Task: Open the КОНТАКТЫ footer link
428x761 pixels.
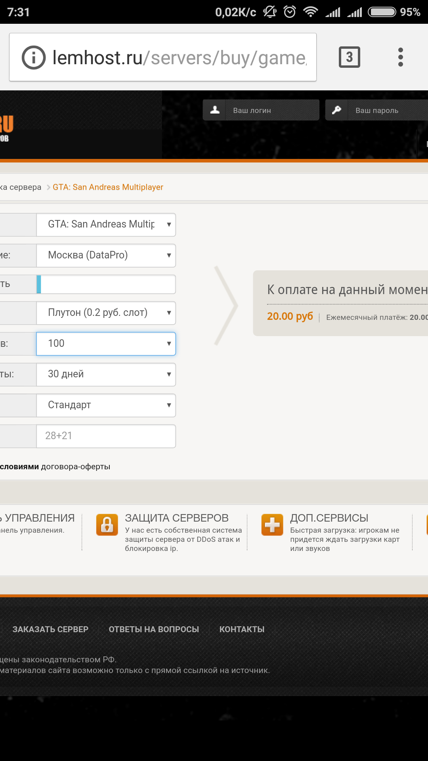Action: [242, 629]
